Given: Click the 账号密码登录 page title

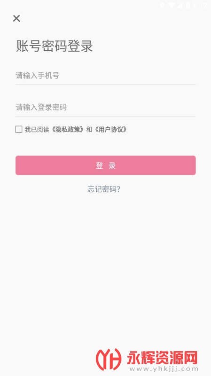Looking at the screenshot, I should [x=55, y=46].
